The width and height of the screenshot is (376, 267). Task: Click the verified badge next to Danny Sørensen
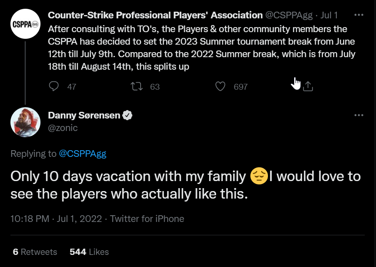pyautogui.click(x=128, y=115)
